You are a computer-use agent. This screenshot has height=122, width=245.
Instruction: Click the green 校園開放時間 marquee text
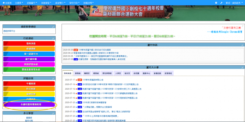point(132,36)
